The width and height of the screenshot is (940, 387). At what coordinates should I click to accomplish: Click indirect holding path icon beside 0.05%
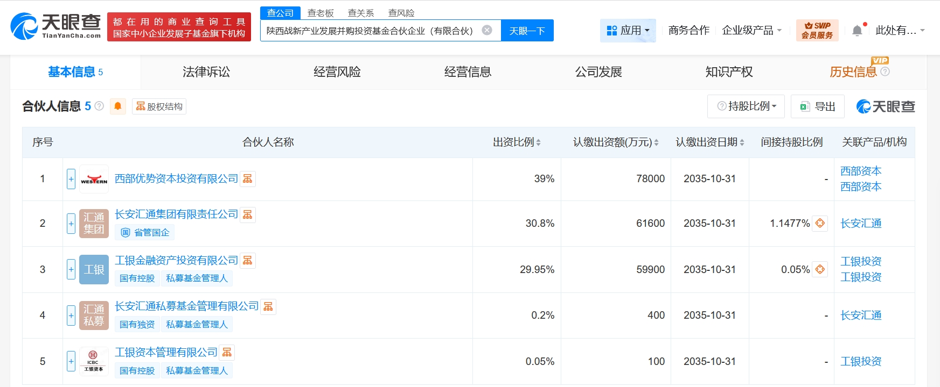tap(820, 269)
